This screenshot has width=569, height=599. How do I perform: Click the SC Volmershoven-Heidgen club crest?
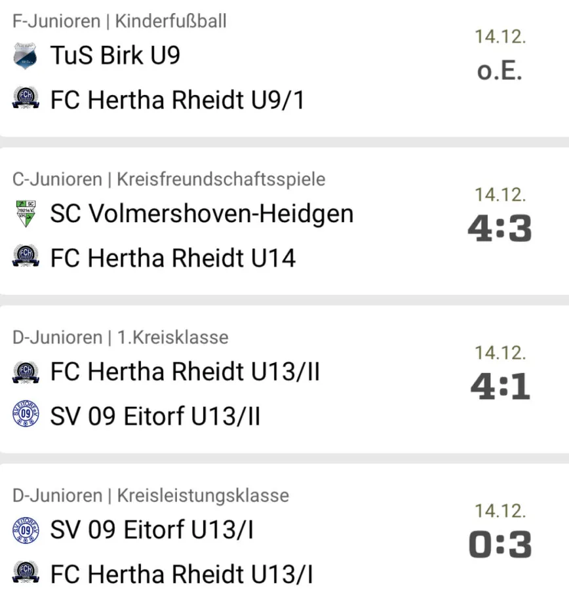click(x=26, y=214)
